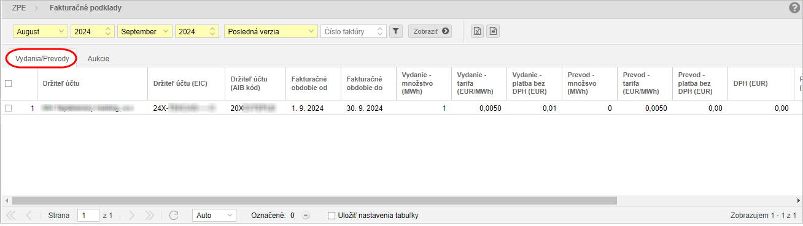Expand the Posledná verzia dropdown
The height and width of the screenshot is (226, 803).
click(270, 31)
